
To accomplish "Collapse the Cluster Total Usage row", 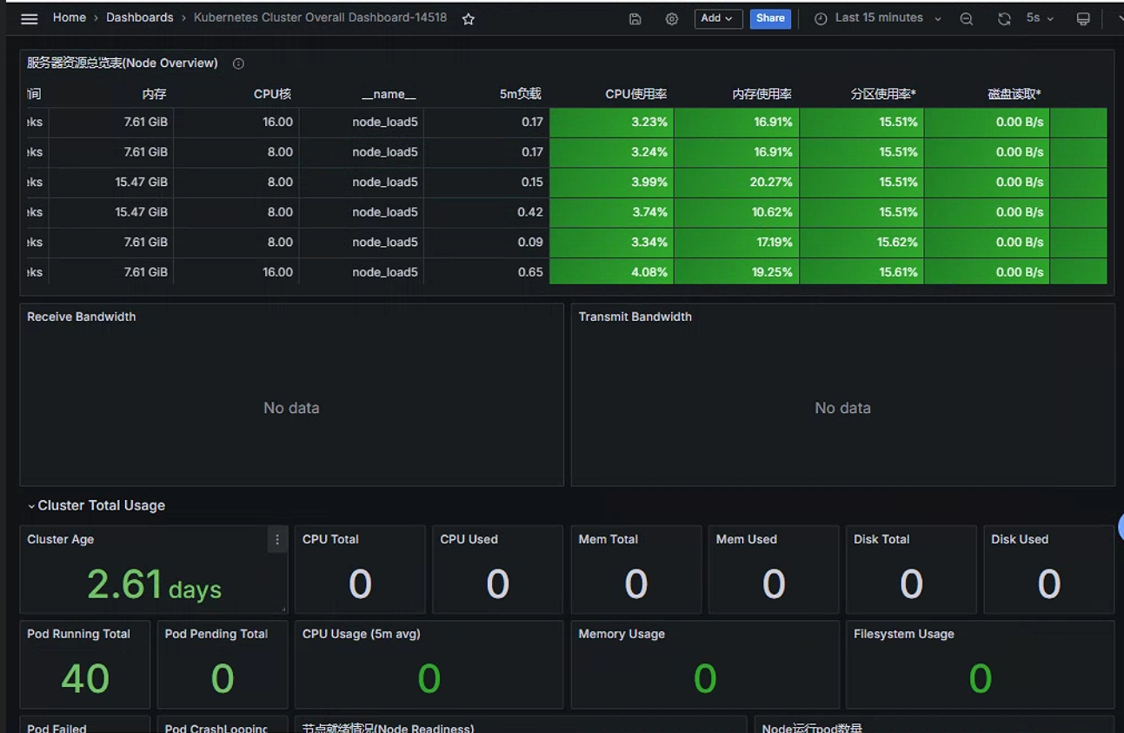I will point(96,505).
